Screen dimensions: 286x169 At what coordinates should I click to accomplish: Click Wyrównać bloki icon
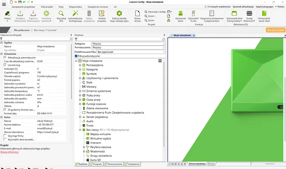click(180, 14)
